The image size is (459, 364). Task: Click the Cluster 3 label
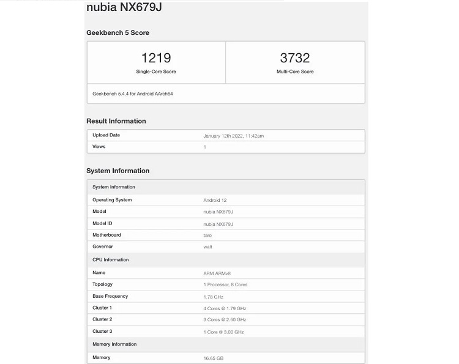point(102,331)
